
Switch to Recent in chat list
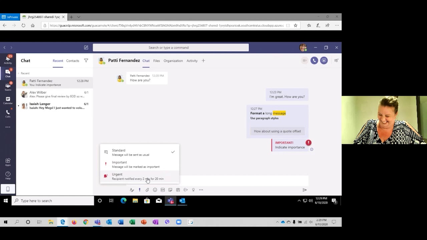58,61
